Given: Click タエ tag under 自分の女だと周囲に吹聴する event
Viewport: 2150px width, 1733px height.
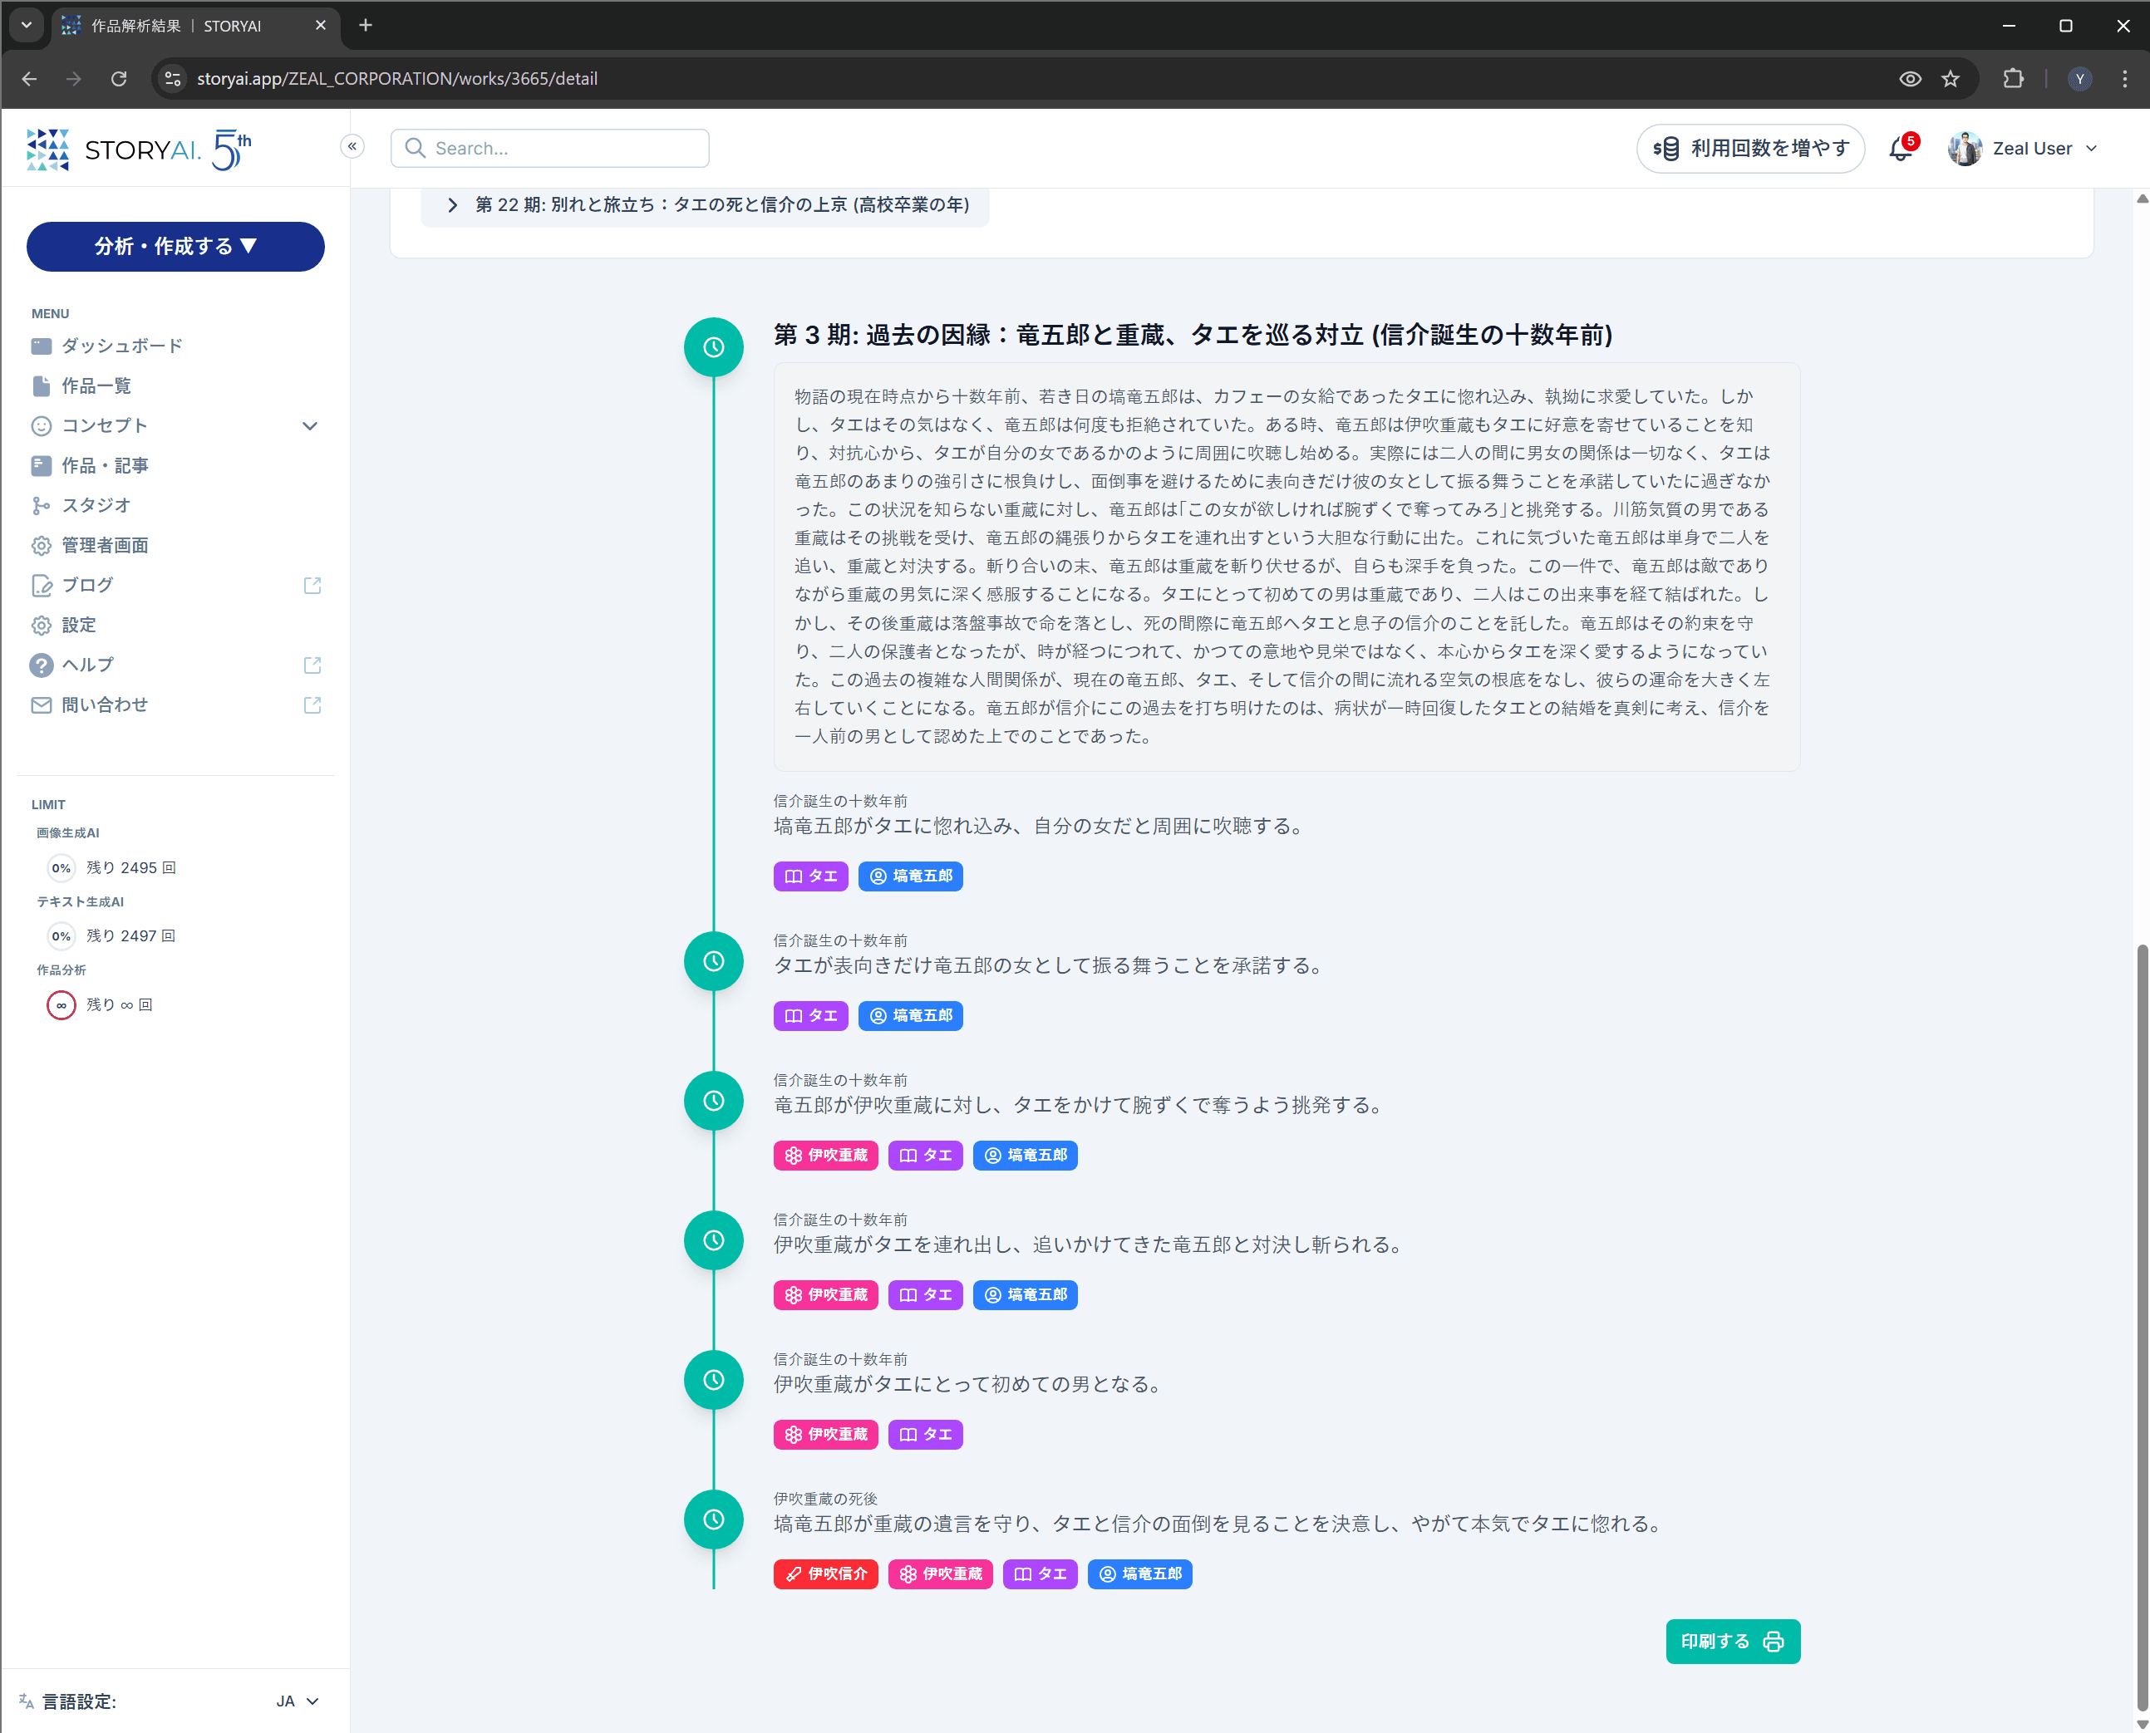Looking at the screenshot, I should click(811, 876).
